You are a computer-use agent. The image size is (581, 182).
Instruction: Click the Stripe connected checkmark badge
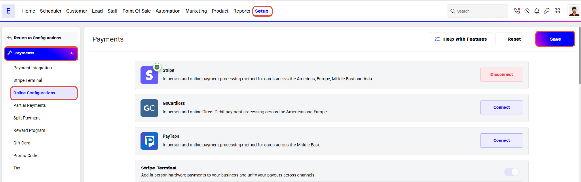pos(157,67)
